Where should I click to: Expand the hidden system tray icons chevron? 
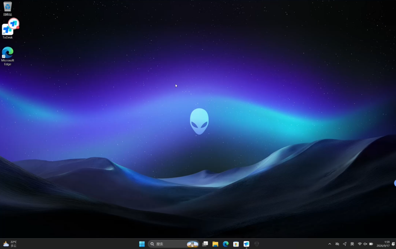click(x=329, y=244)
